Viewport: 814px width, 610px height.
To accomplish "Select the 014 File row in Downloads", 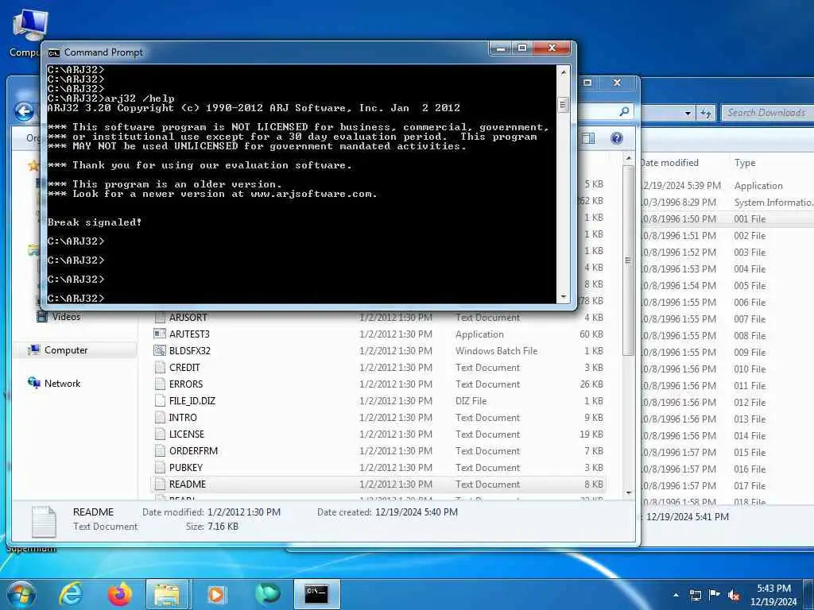I will click(727, 435).
